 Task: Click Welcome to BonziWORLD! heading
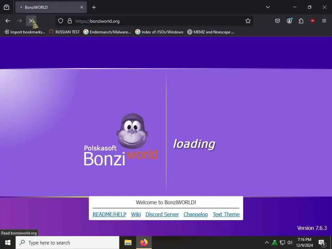[166, 202]
